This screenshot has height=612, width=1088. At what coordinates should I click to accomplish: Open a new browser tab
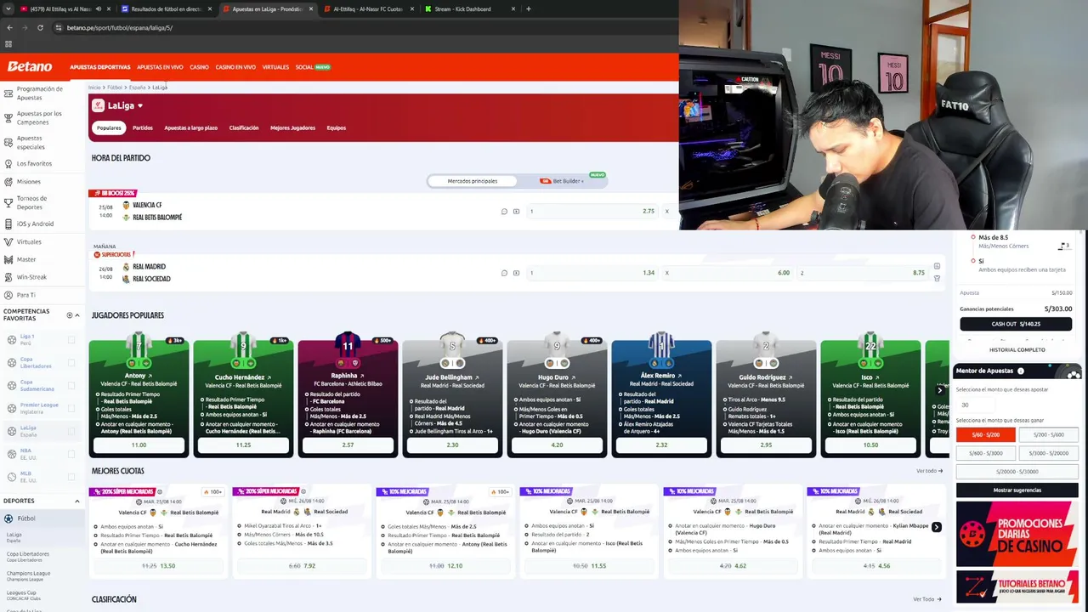529,9
